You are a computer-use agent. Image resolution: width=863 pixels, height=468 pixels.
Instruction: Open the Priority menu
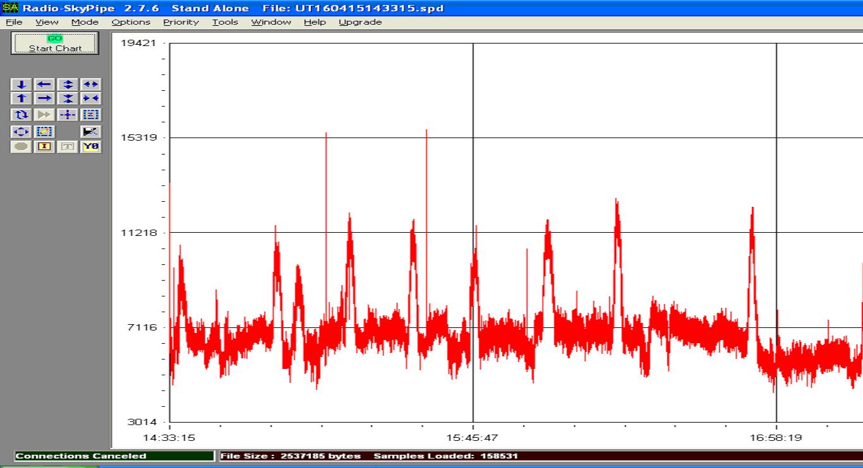pyautogui.click(x=181, y=22)
